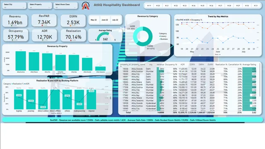This screenshot has width=265, height=149.
Task: Select week W 23 slicer
Action: tap(185, 5)
